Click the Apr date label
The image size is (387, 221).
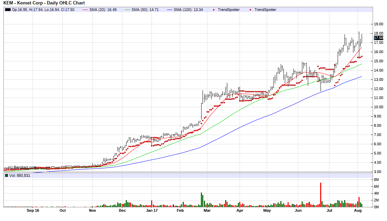(240, 211)
